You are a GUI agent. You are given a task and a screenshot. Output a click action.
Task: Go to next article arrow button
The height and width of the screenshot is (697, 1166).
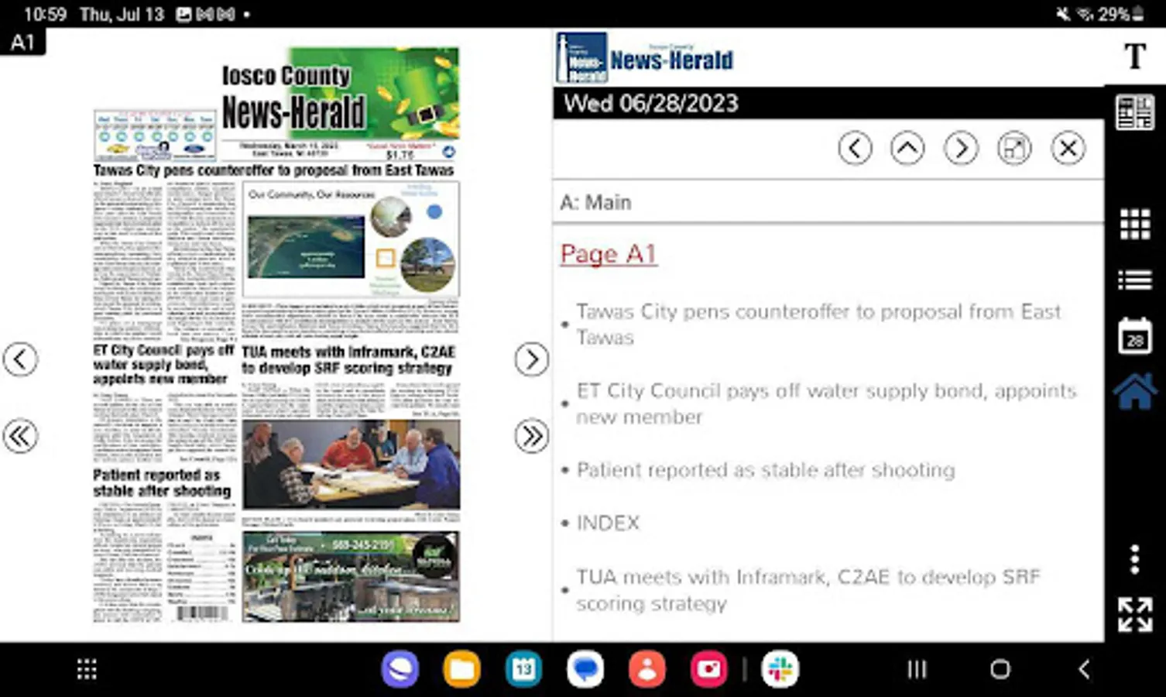point(961,148)
